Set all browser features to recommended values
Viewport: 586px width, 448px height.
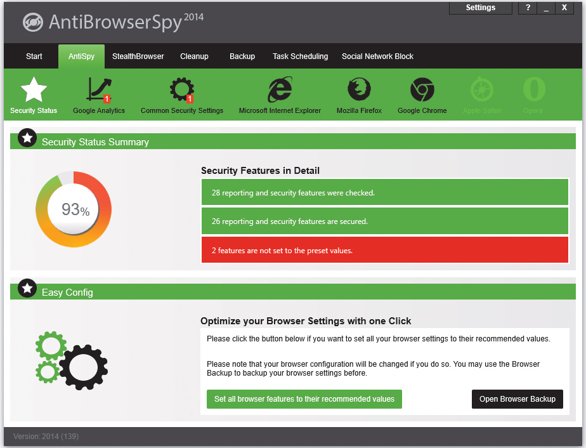(x=304, y=399)
